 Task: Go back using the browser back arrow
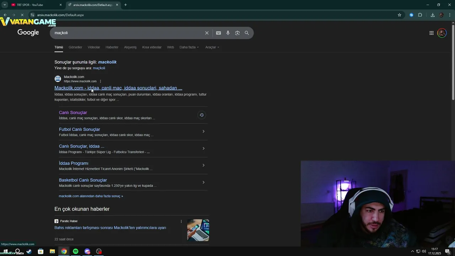click(x=5, y=15)
